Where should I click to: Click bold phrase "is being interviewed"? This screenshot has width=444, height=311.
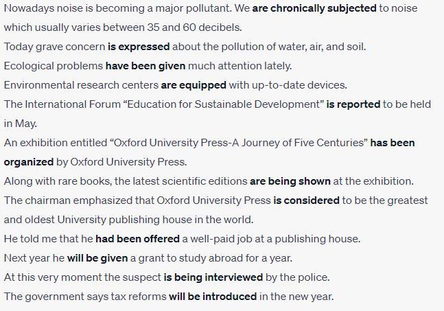click(213, 277)
